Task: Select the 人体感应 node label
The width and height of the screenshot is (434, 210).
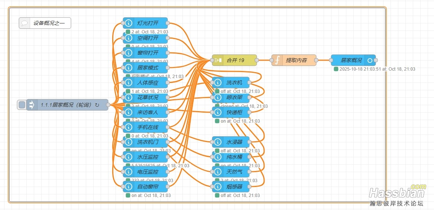Action: pos(148,83)
